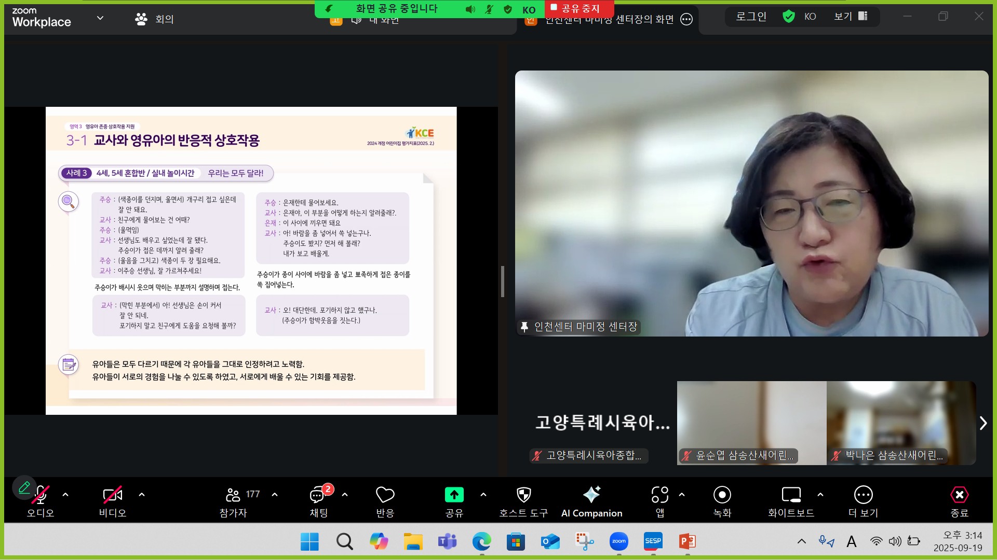Open the Zoom Workplace dropdown arrow

pos(100,18)
